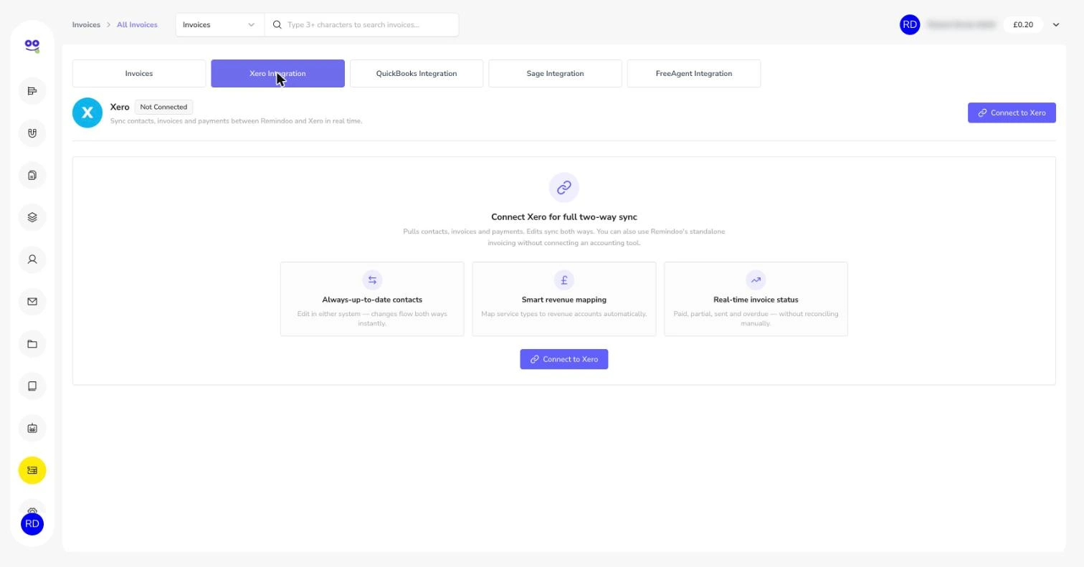Open the Invoices category dropdown

pyautogui.click(x=219, y=25)
